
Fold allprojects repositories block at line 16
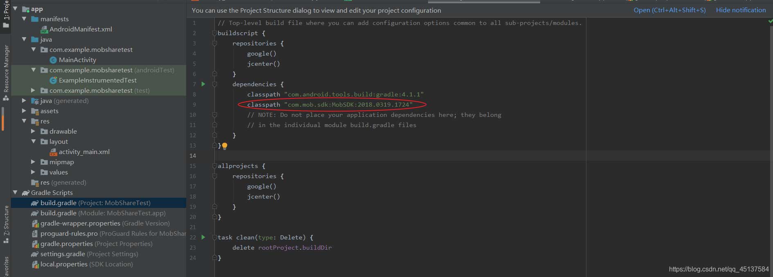[214, 176]
